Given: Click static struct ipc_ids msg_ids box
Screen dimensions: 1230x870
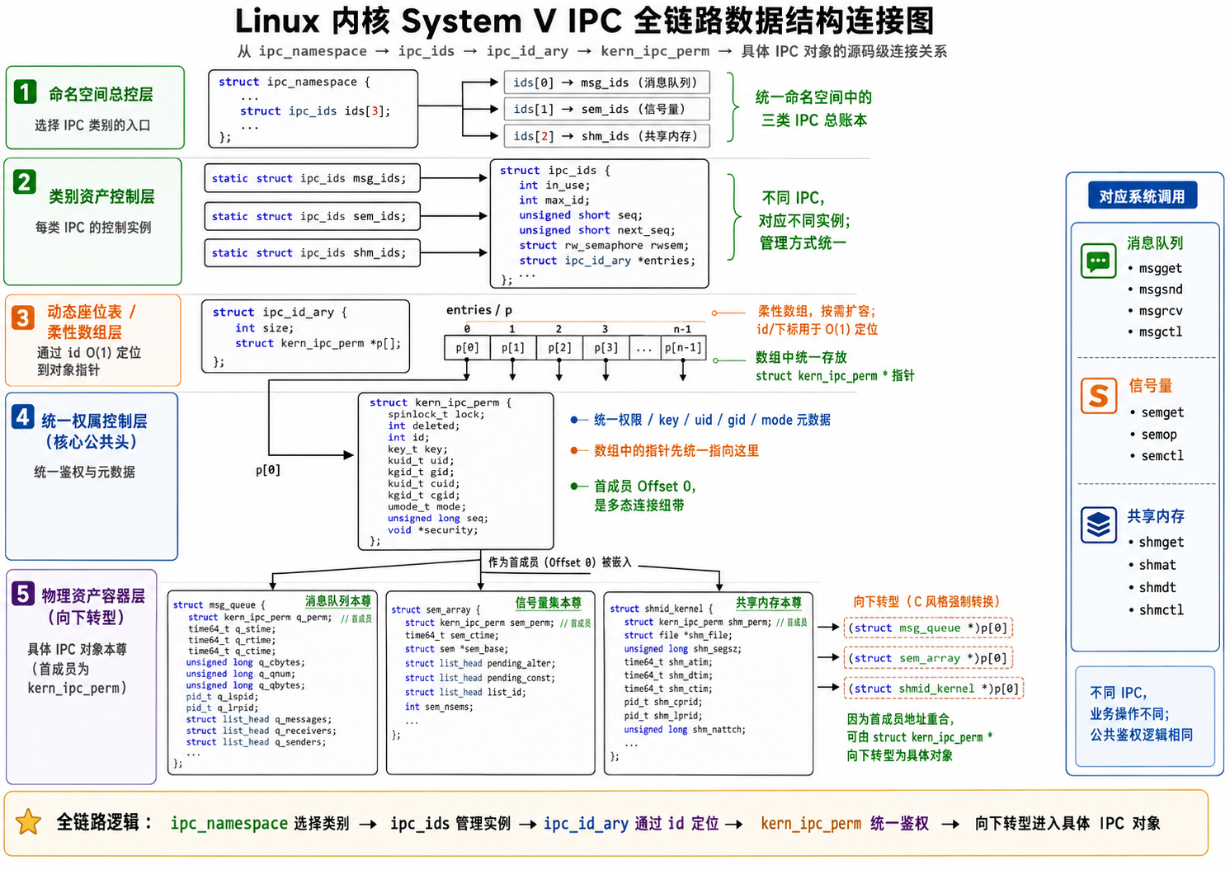Looking at the screenshot, I should (x=312, y=178).
